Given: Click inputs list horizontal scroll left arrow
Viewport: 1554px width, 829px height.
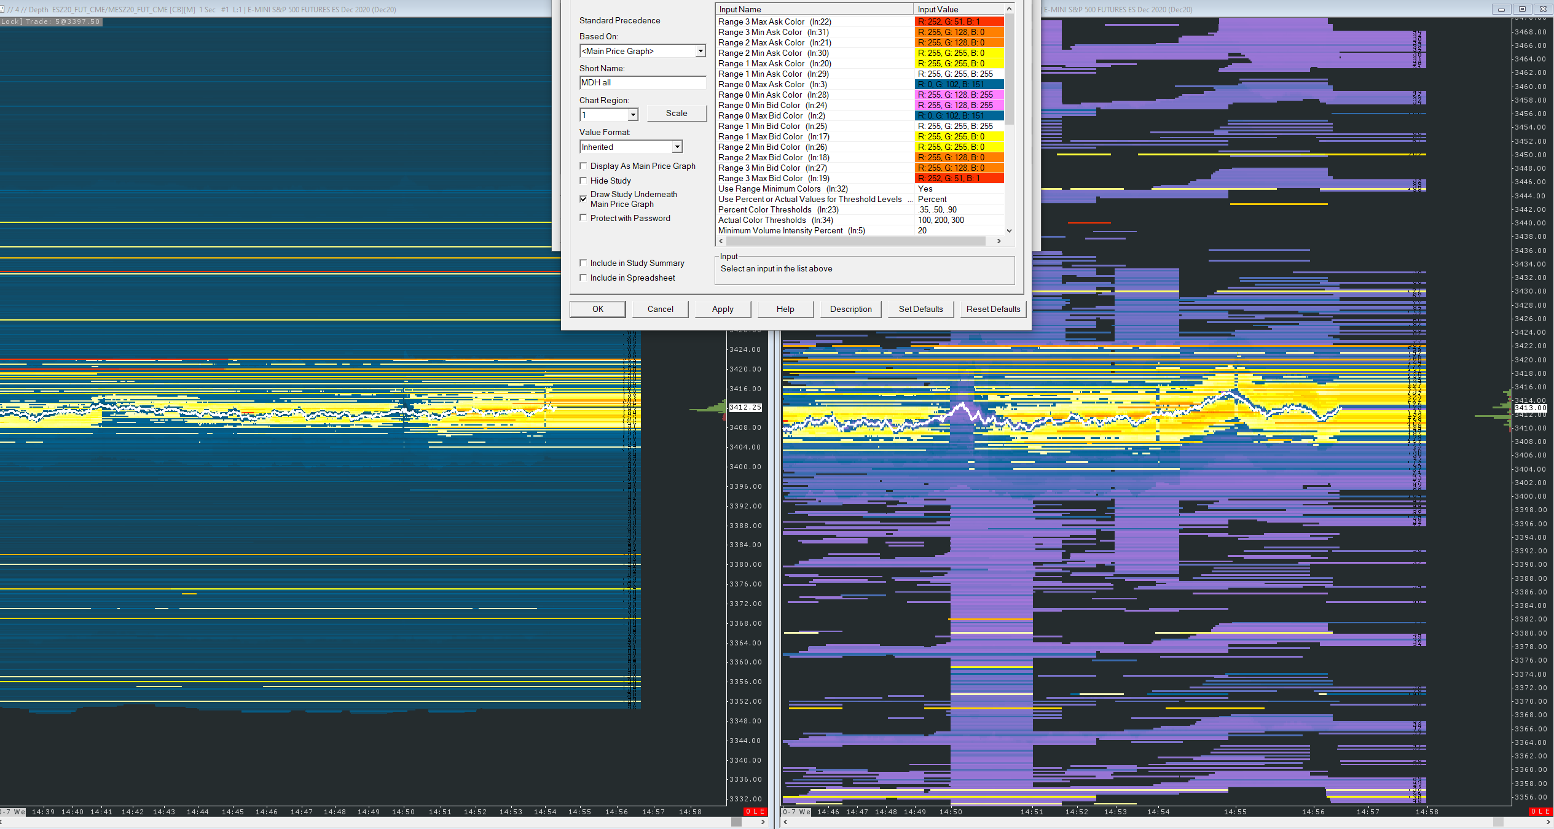Looking at the screenshot, I should pyautogui.click(x=721, y=241).
